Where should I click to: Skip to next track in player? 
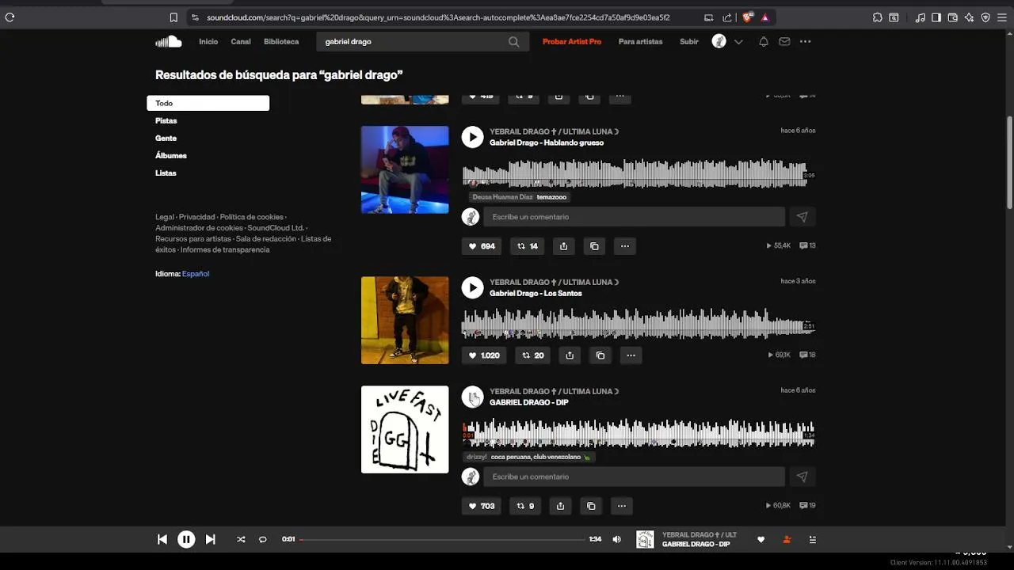[x=210, y=539]
